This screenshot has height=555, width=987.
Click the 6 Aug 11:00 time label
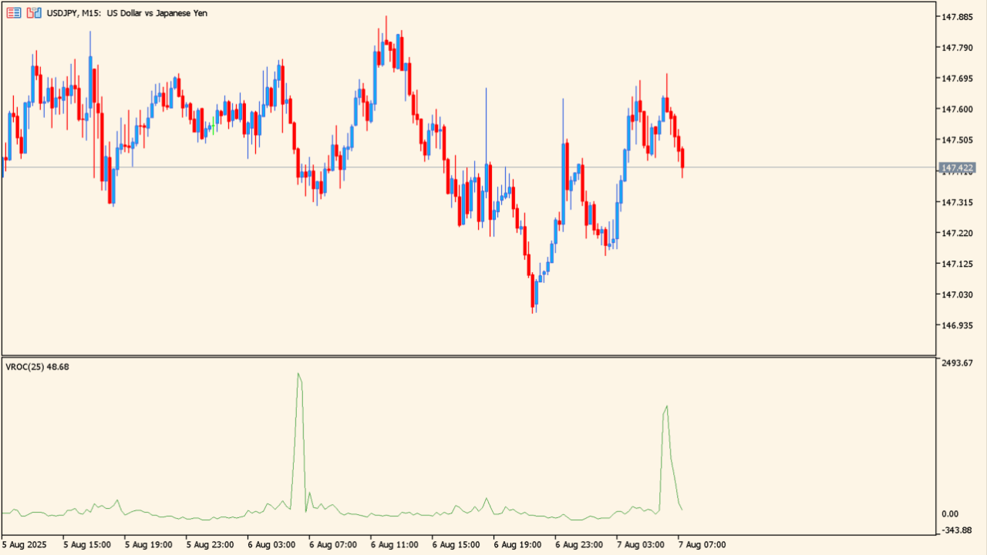tap(394, 544)
